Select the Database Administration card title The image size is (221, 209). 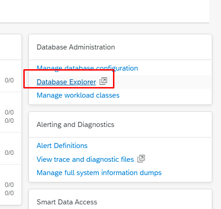76,47
